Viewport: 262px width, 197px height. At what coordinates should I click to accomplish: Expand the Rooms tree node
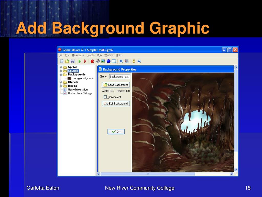tap(61, 86)
